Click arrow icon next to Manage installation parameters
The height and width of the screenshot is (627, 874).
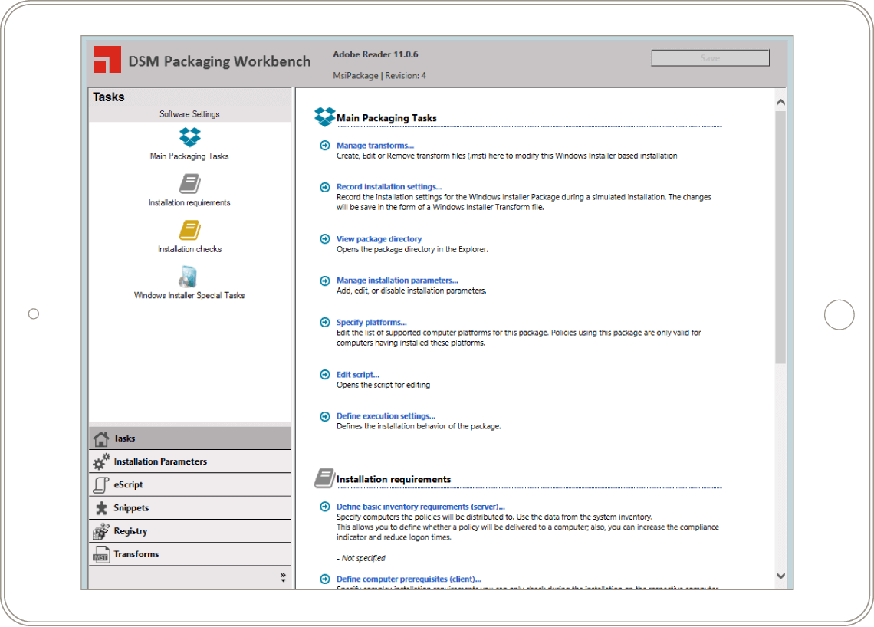coord(325,281)
